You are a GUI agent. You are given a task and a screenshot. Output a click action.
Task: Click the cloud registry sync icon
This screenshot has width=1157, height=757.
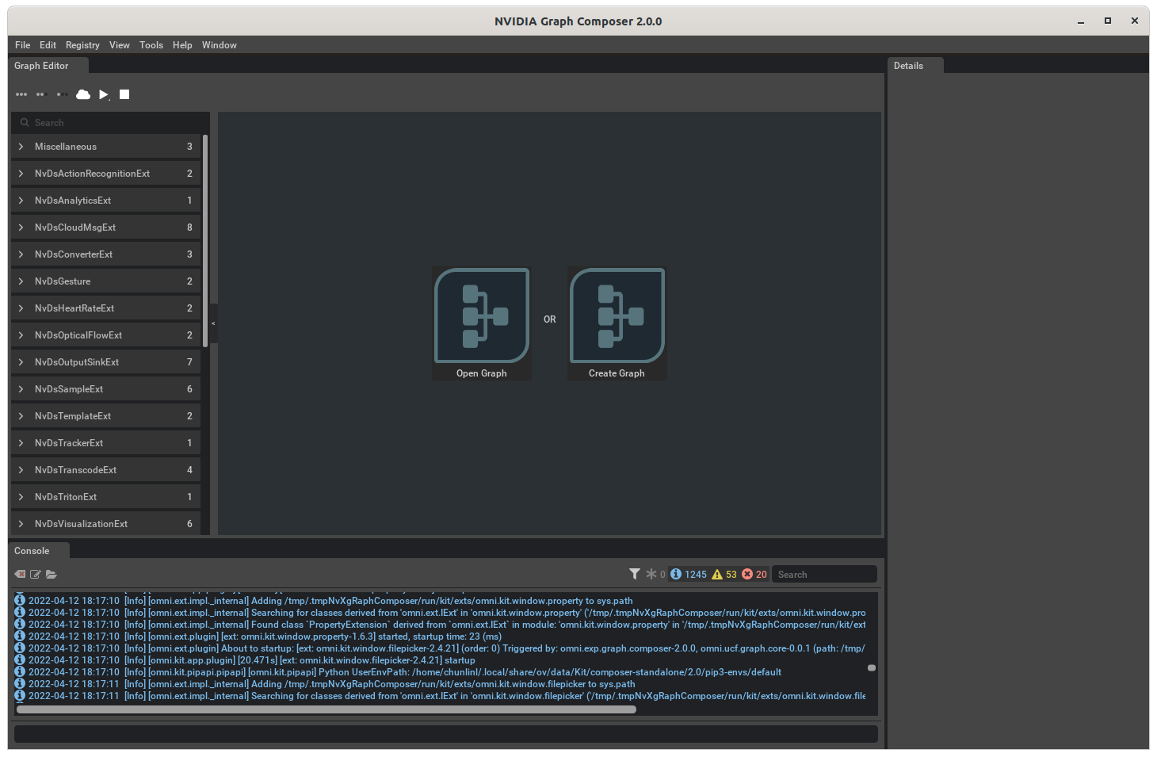83,94
